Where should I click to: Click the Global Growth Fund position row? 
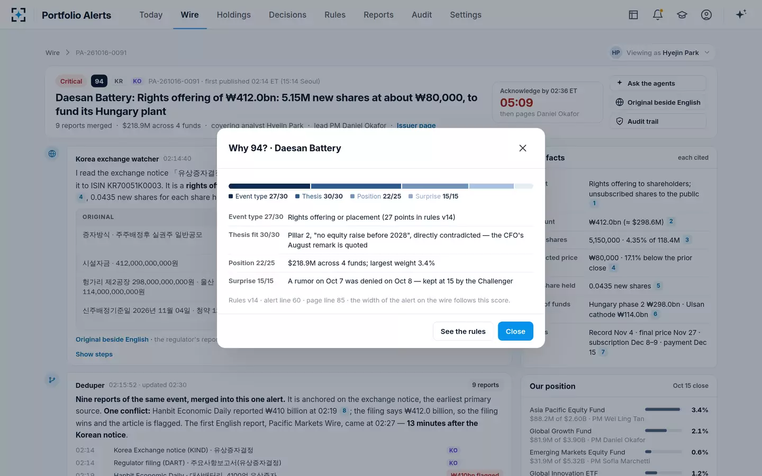point(619,435)
